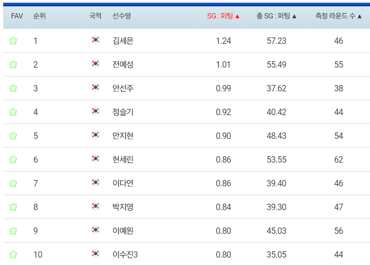Viewport: 370px width, 265px height.
Task: Click the Korean flag next to 안지현
Action: (96, 135)
